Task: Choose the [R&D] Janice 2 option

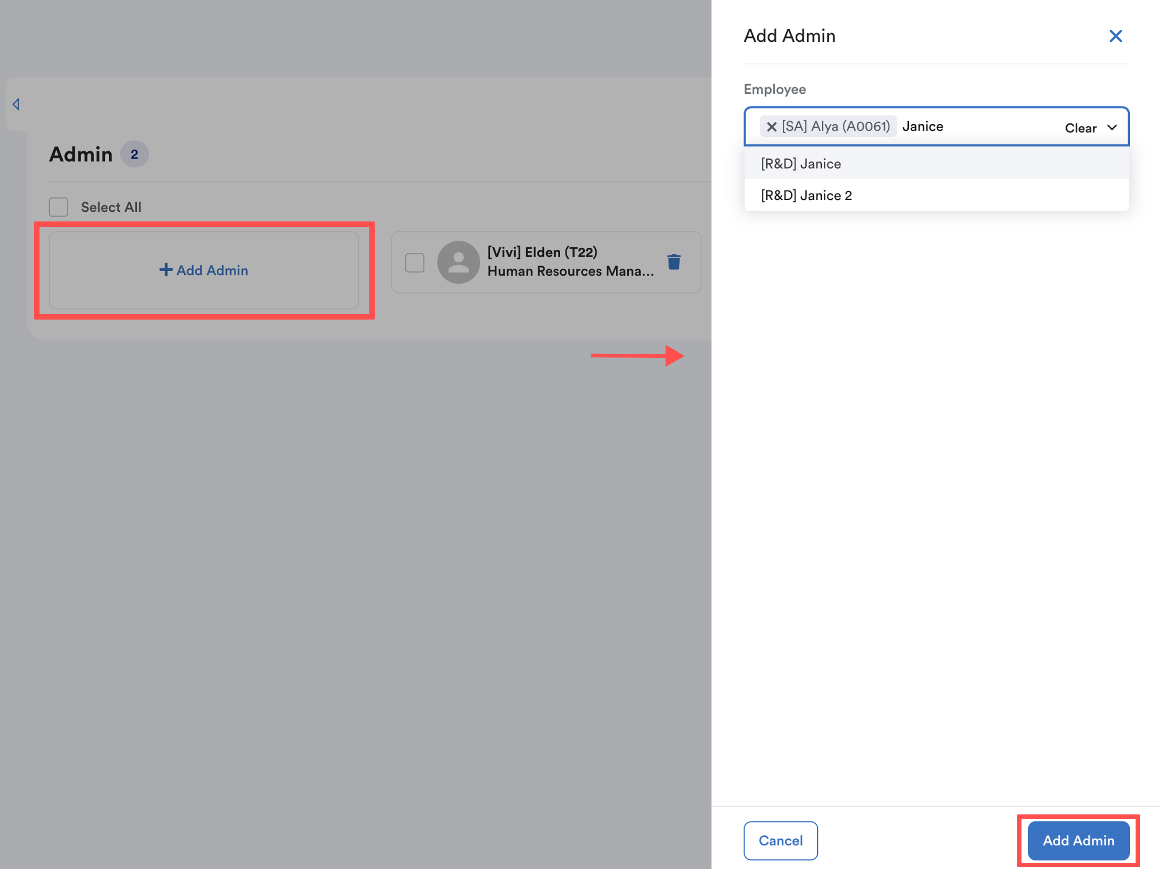Action: pos(806,195)
